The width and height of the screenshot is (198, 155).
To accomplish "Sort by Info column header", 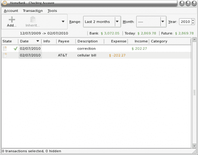I will tap(49, 41).
